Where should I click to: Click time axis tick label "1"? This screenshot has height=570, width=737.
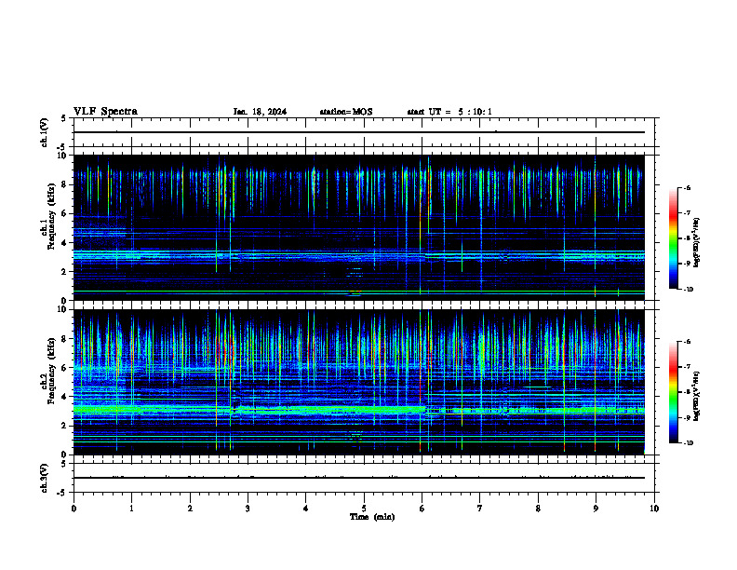pyautogui.click(x=131, y=509)
